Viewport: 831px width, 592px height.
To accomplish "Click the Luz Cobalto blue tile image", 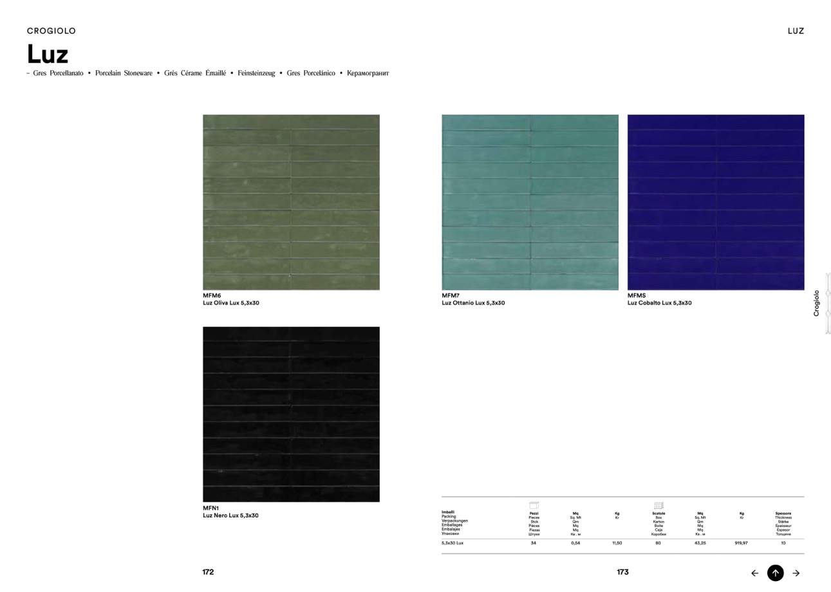I will 715,202.
